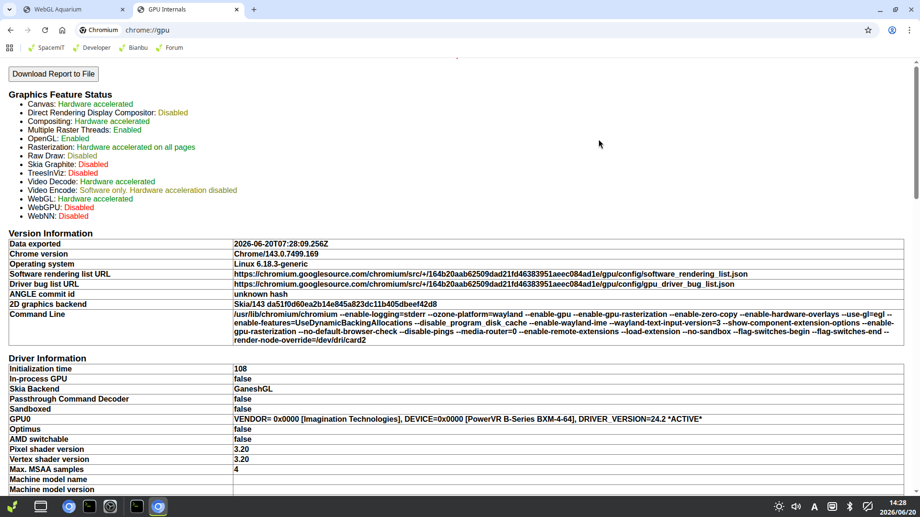Click the Graphics Feature Status heading

point(60,95)
